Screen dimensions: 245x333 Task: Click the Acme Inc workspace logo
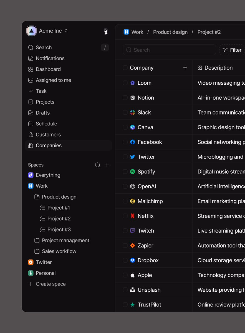pos(31,31)
